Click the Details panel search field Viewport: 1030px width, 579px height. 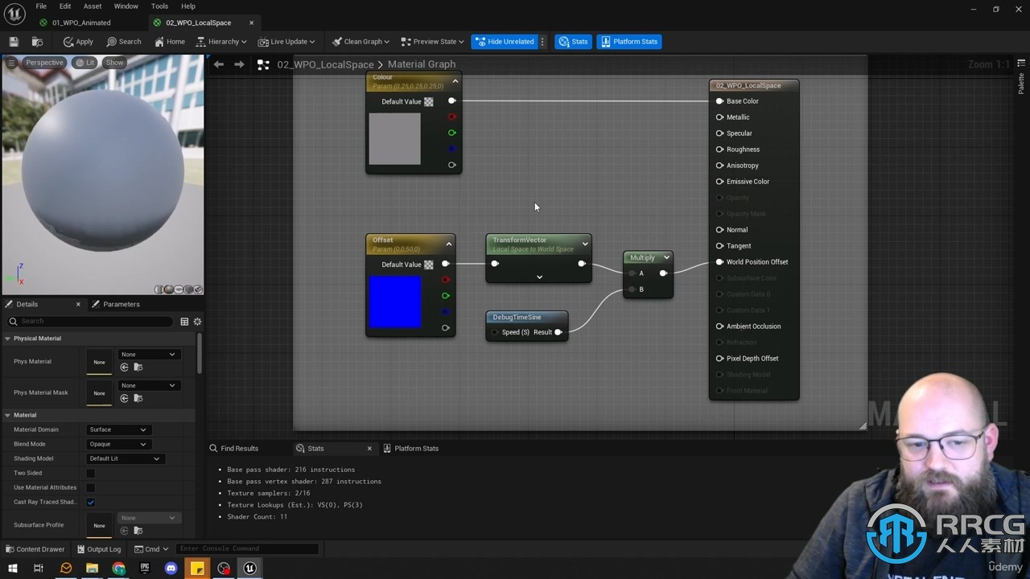click(89, 321)
